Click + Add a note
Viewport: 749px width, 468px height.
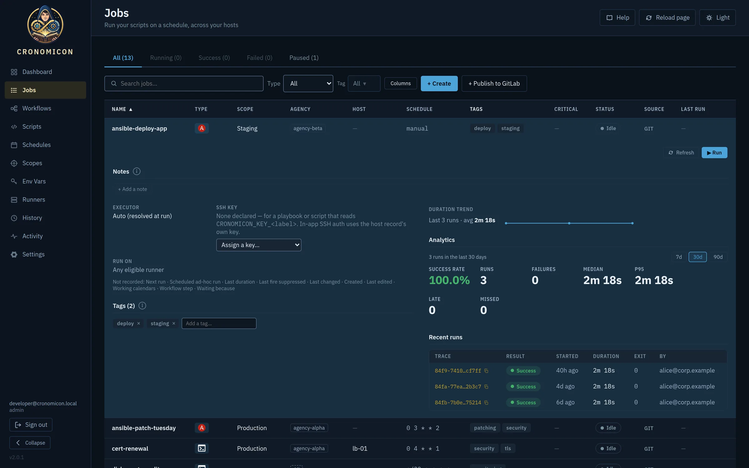(x=132, y=189)
